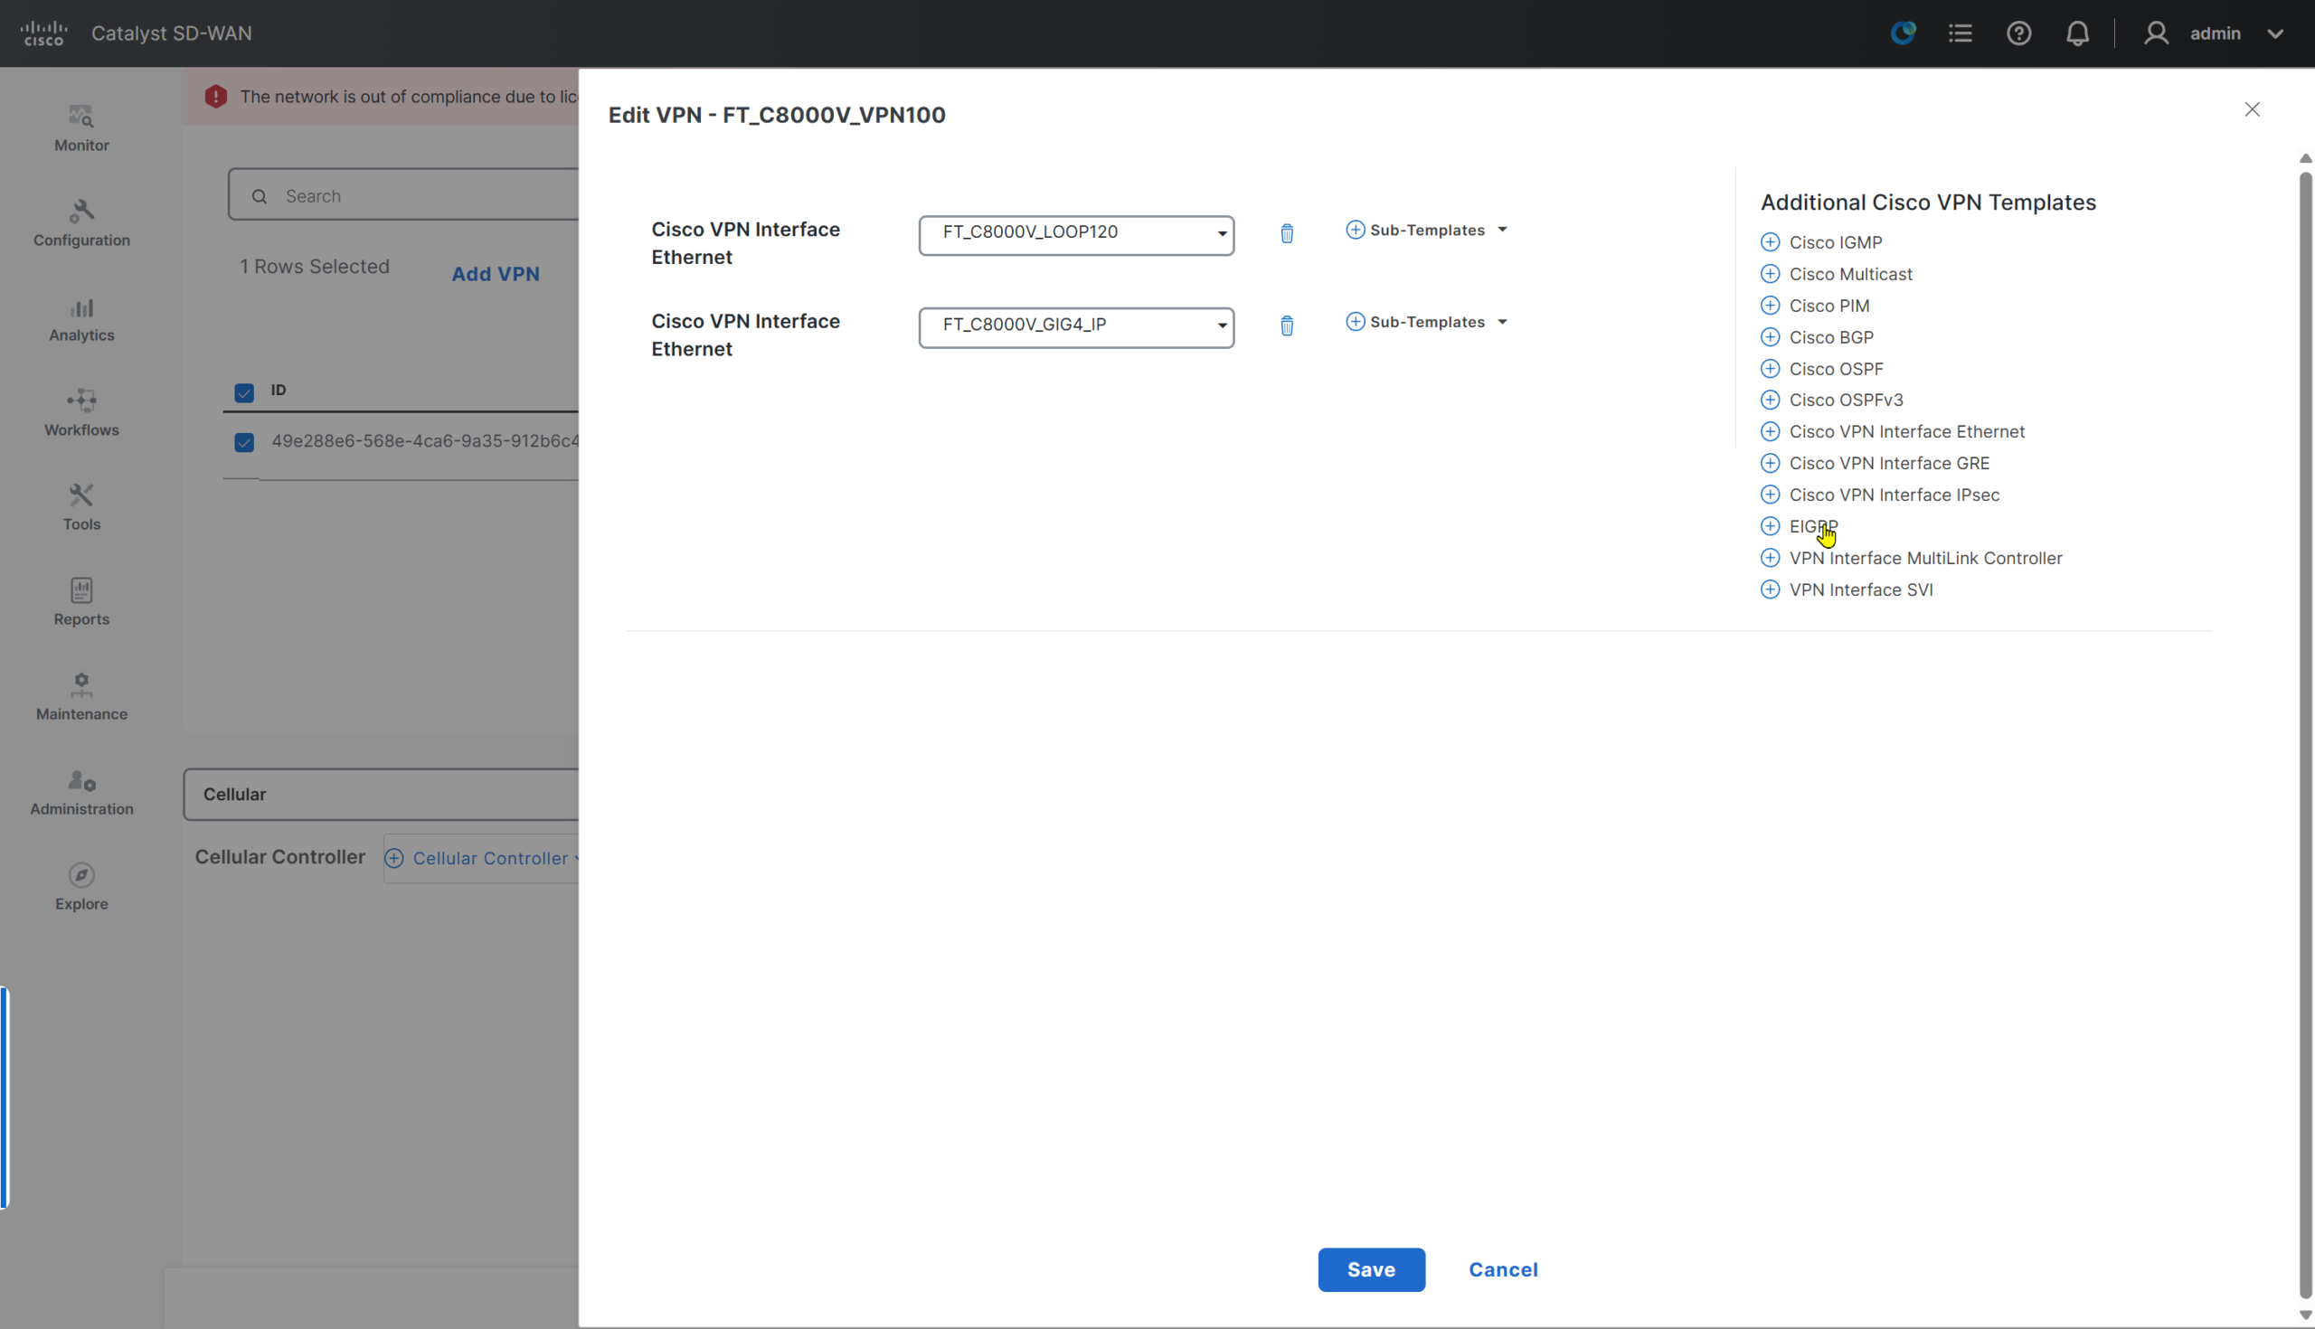2315x1329 pixels.
Task: Click the Search field in background page
Action: [x=403, y=194]
